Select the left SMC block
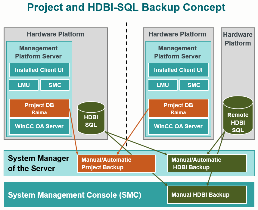258x210 pixels. click(55, 85)
